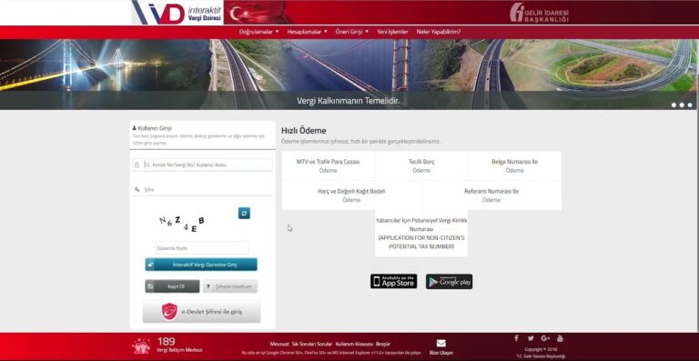Expand the Hesaplamalar dropdown menu
Screen dimensions: 699x361
[307, 32]
